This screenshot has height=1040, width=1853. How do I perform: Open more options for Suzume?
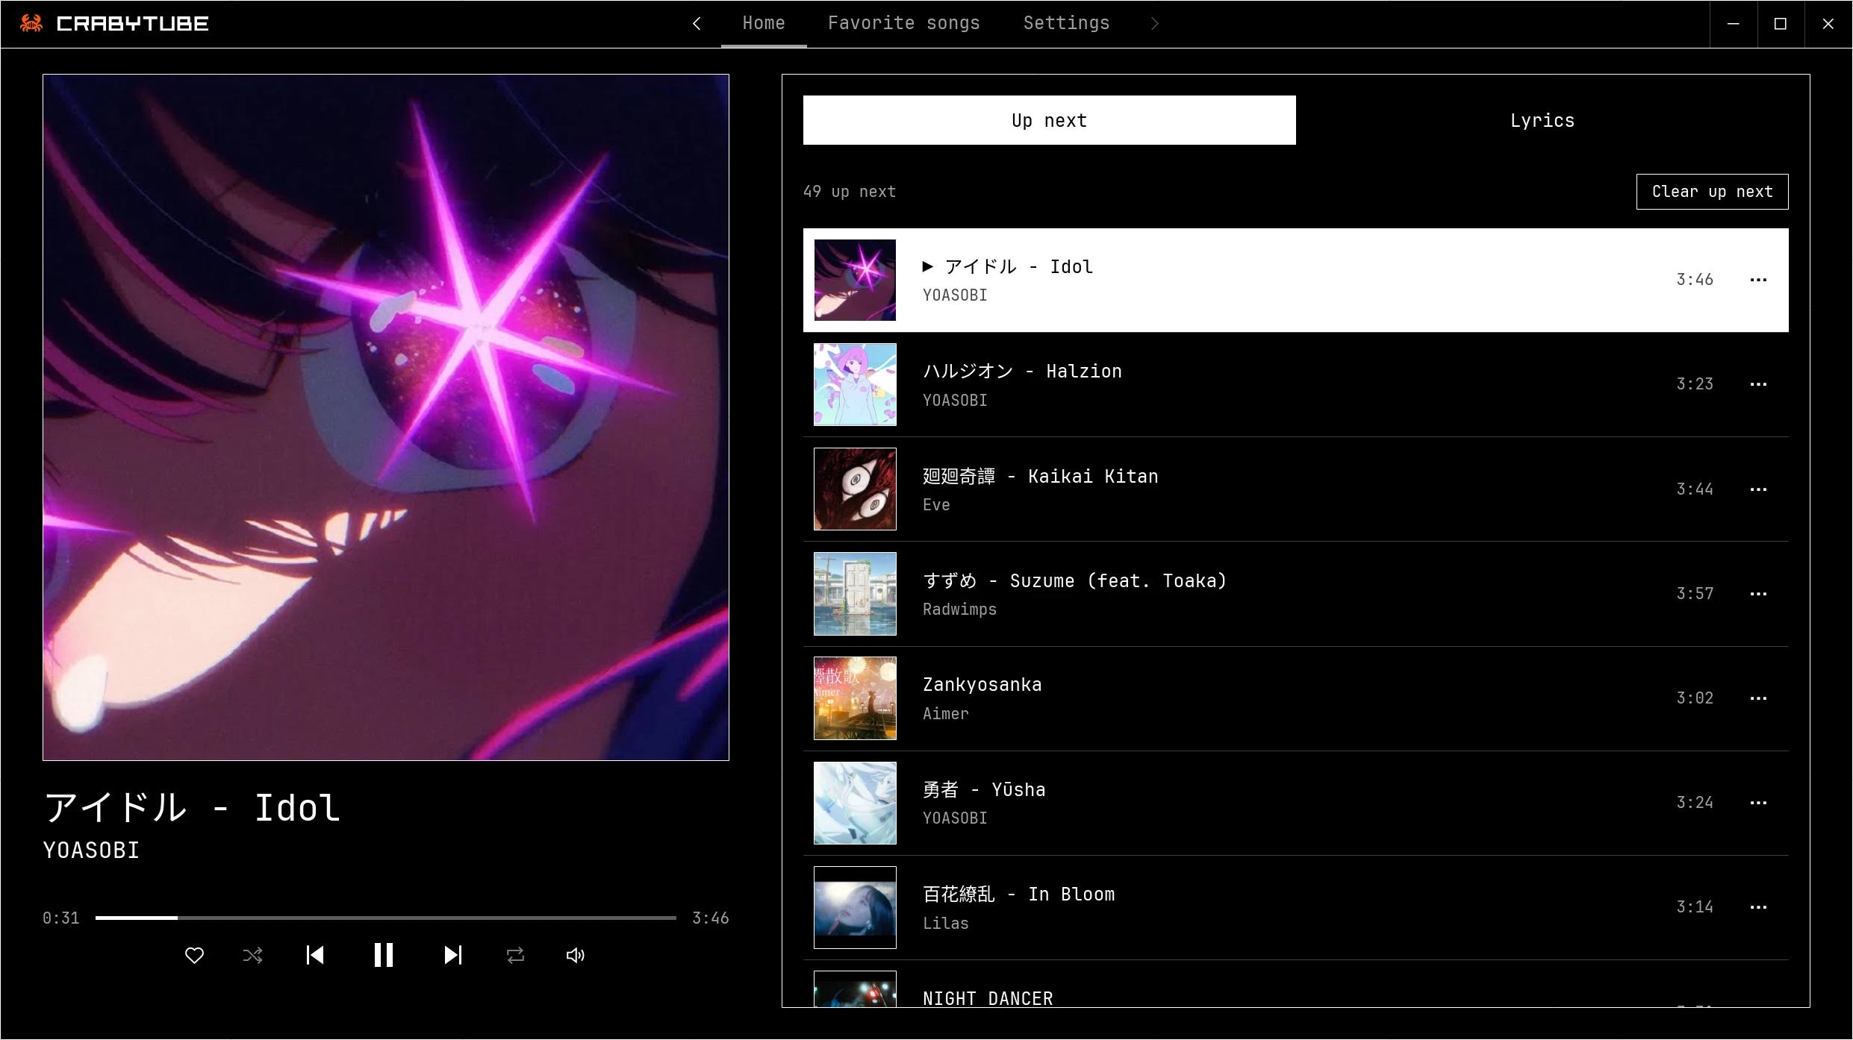(x=1758, y=594)
